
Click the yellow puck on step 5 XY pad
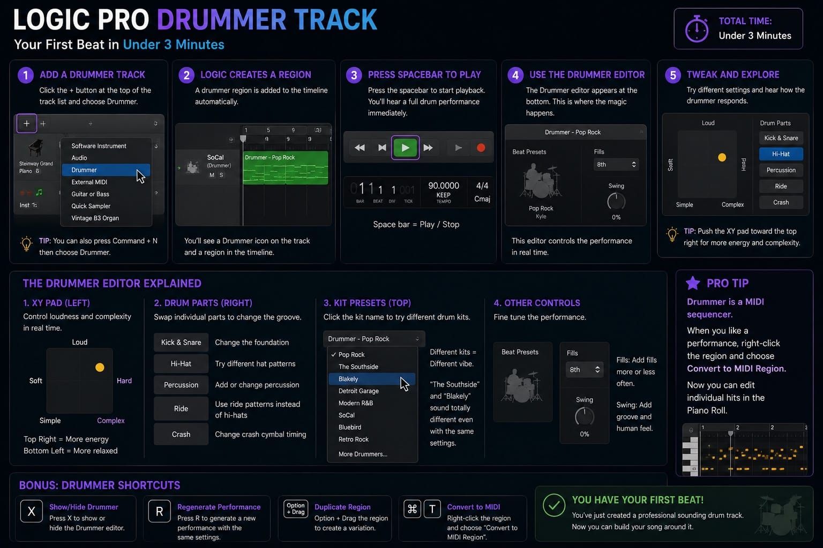coord(722,157)
